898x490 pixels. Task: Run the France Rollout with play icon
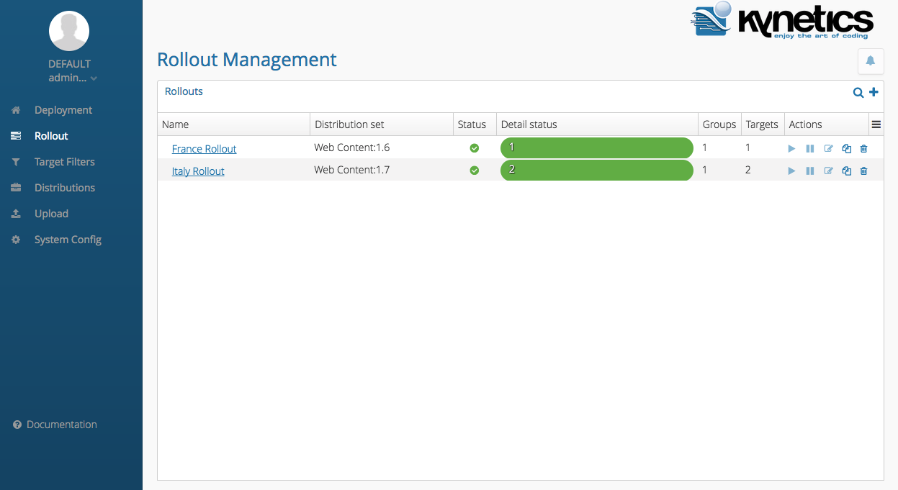pos(791,149)
